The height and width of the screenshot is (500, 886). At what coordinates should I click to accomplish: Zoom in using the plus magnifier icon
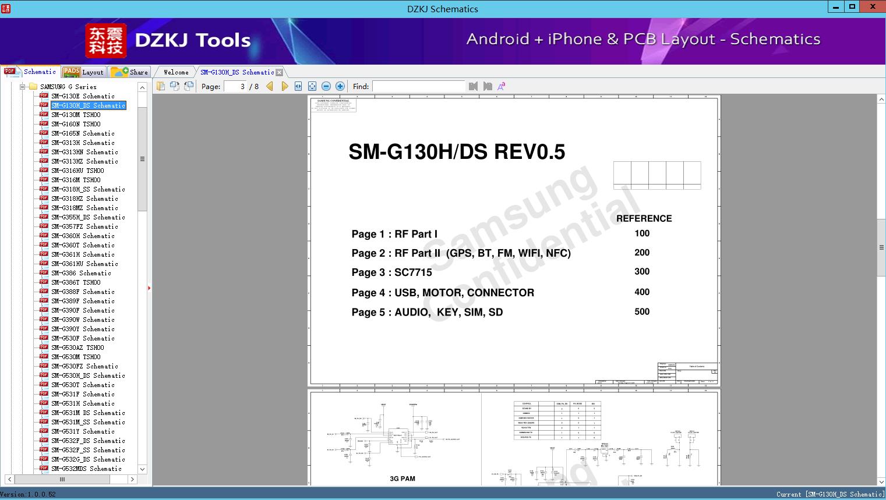pos(340,86)
